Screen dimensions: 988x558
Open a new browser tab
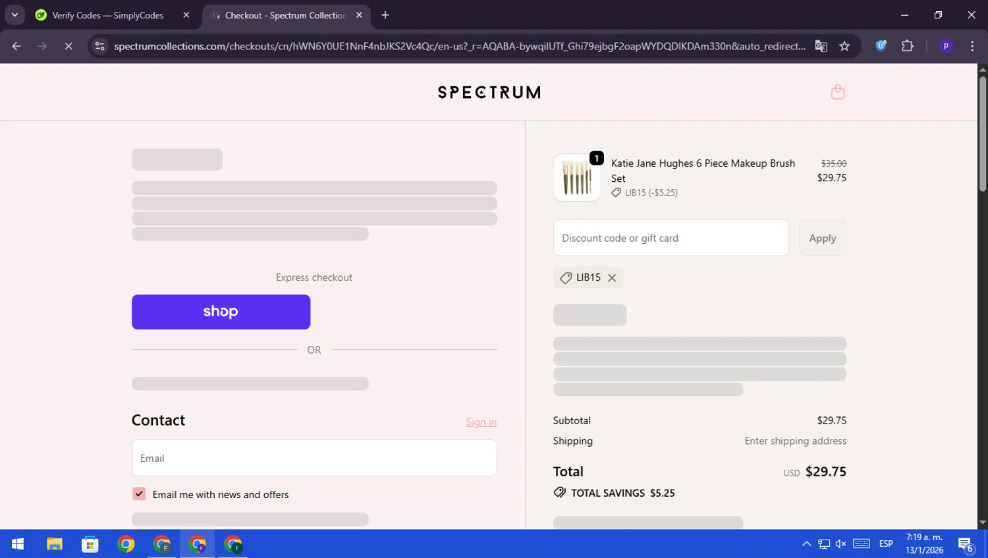tap(385, 15)
